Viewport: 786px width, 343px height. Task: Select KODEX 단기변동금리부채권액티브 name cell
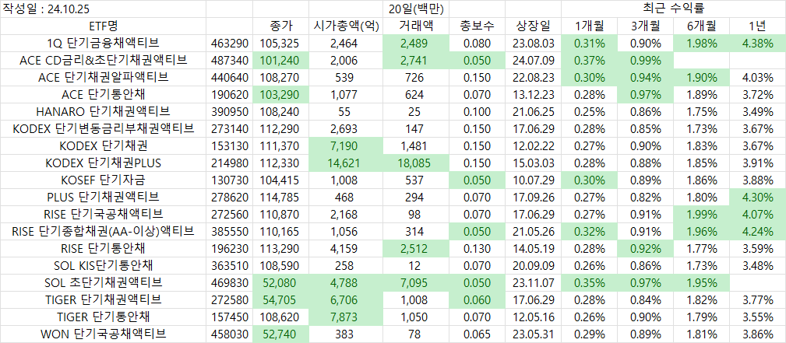(103, 128)
